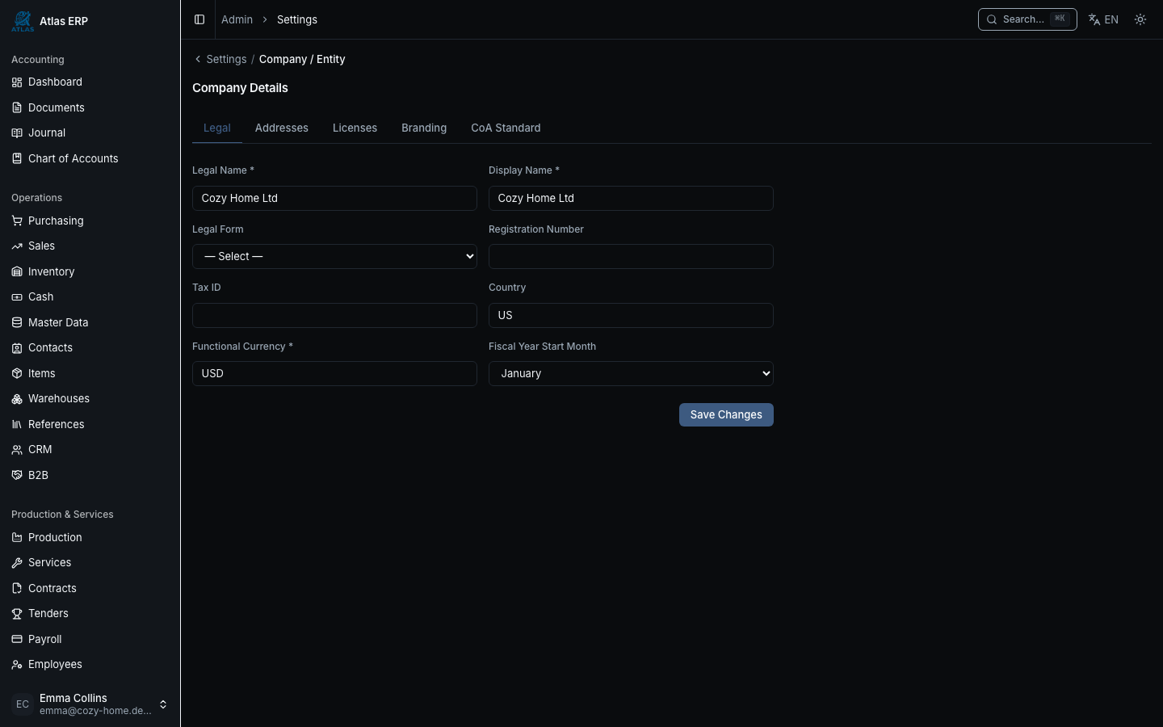Screen dimensions: 1163x727
Task: Click the Contracts document icon
Action: point(17,588)
